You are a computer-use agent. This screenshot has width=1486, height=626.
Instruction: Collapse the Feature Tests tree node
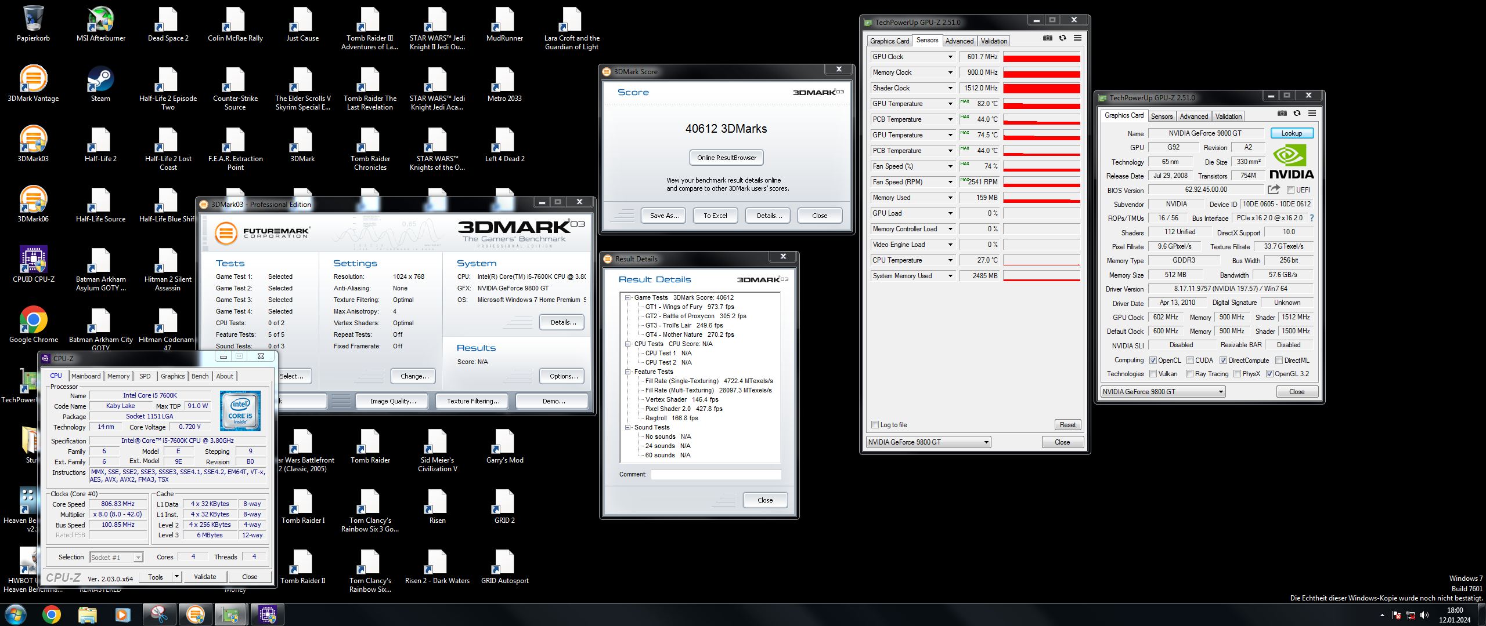point(628,372)
